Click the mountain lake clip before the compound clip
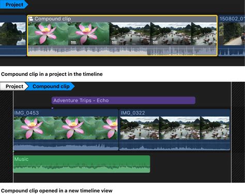 pos(13,36)
